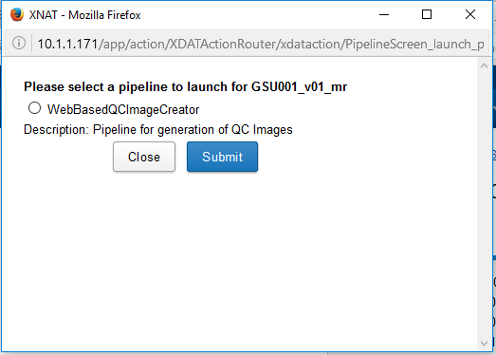Open the site information icon in address bar

[x=19, y=43]
